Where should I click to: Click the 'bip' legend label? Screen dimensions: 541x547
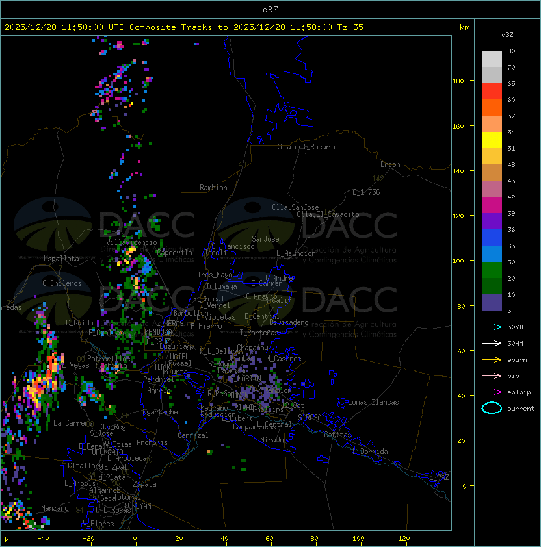click(x=513, y=375)
